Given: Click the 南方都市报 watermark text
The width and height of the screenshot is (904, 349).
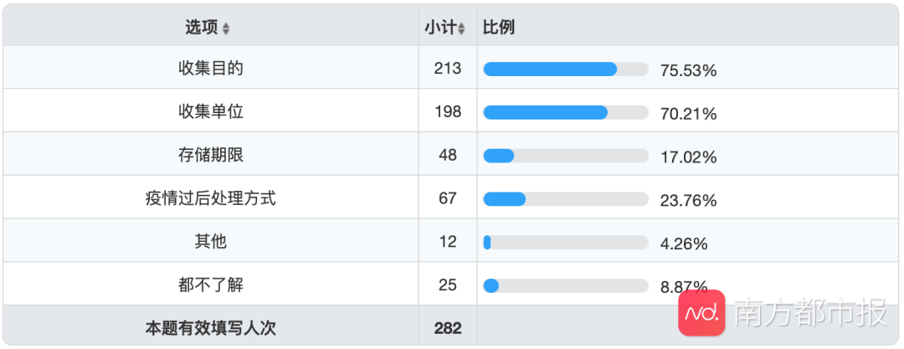Looking at the screenshot, I should pos(810,314).
